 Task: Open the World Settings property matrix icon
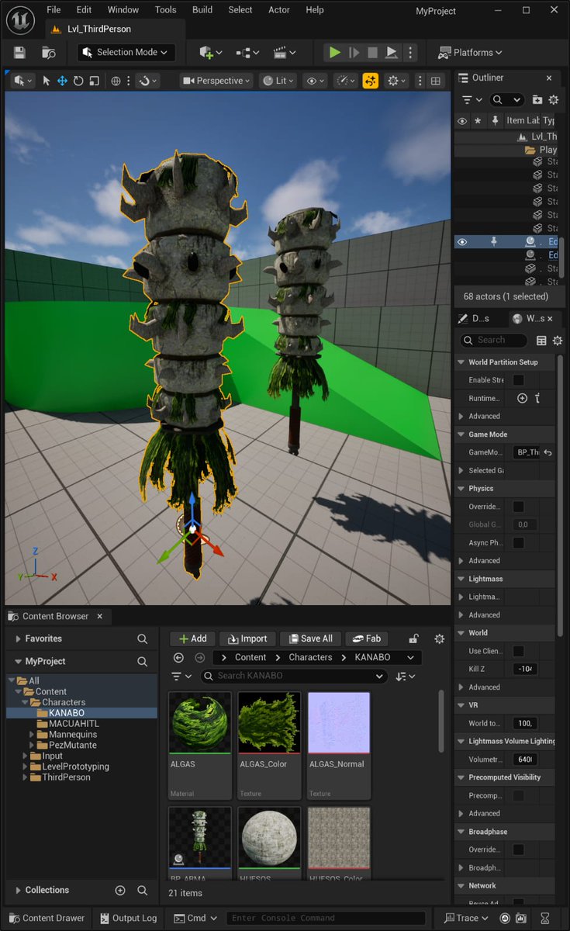pos(541,341)
